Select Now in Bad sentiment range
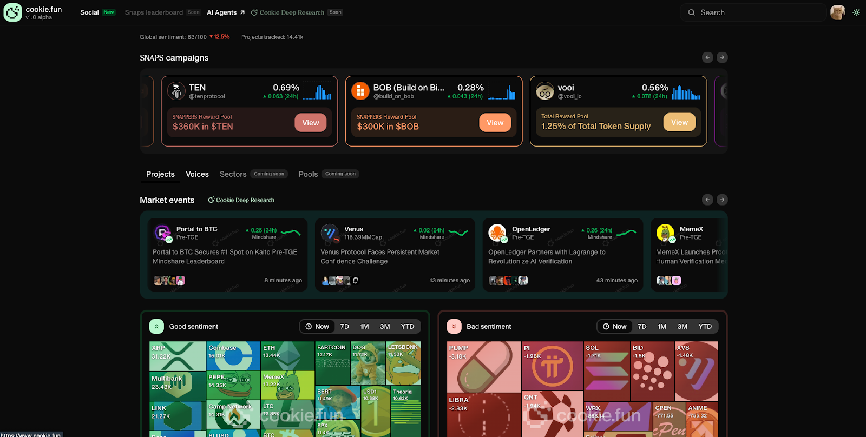The image size is (866, 437). 615,327
